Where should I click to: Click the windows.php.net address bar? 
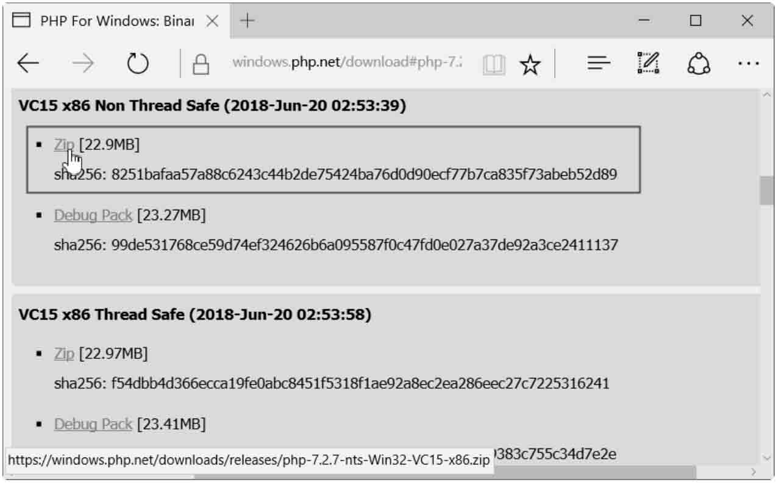point(347,62)
